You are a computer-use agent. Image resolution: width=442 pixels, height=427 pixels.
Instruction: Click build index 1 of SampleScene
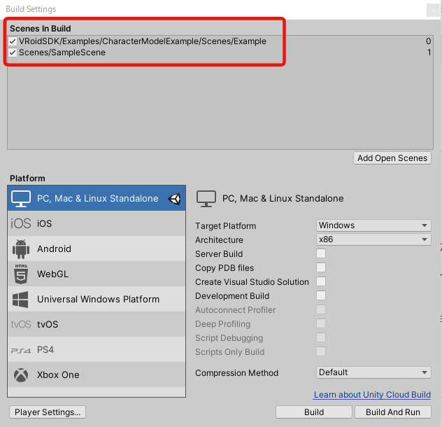[x=429, y=52]
